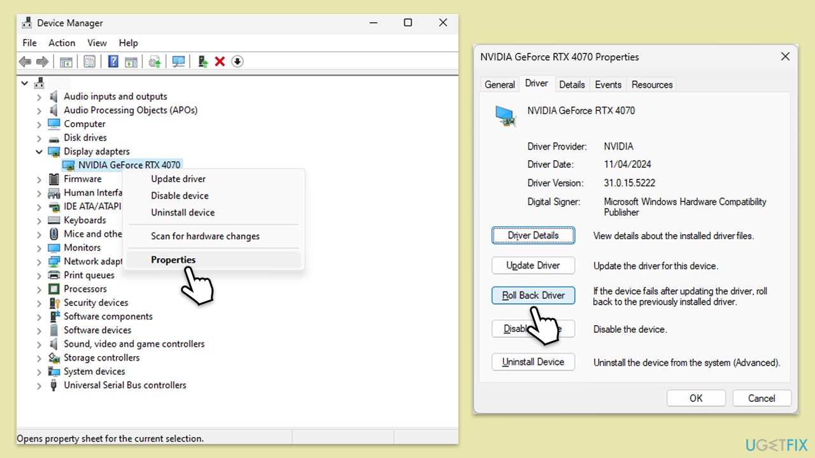Choose Update driver from context menu
The height and width of the screenshot is (458, 815).
click(213, 179)
